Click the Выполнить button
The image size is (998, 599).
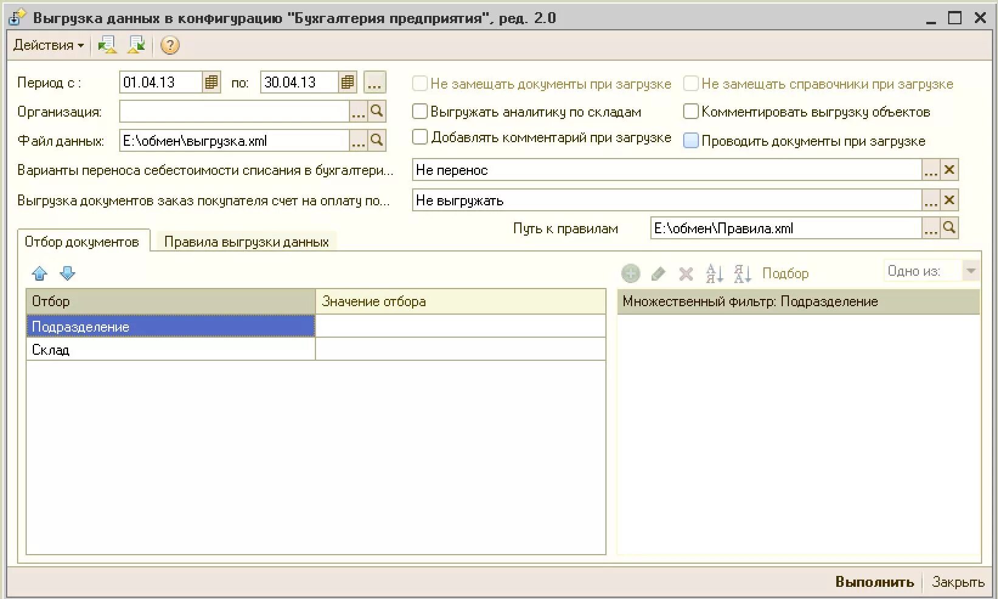[x=875, y=582]
